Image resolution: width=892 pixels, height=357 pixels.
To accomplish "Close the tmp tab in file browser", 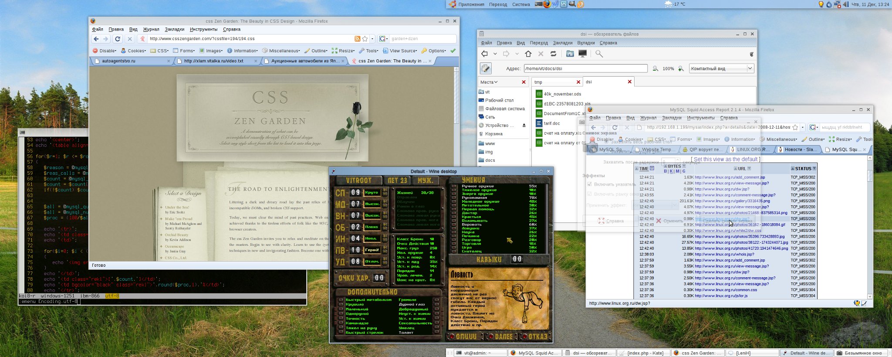I will 578,82.
